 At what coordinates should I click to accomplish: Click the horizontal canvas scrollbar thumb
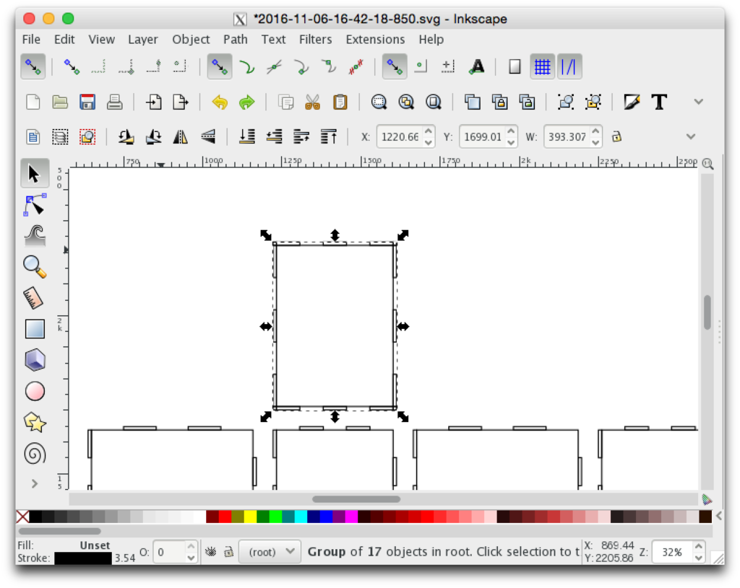(356, 499)
